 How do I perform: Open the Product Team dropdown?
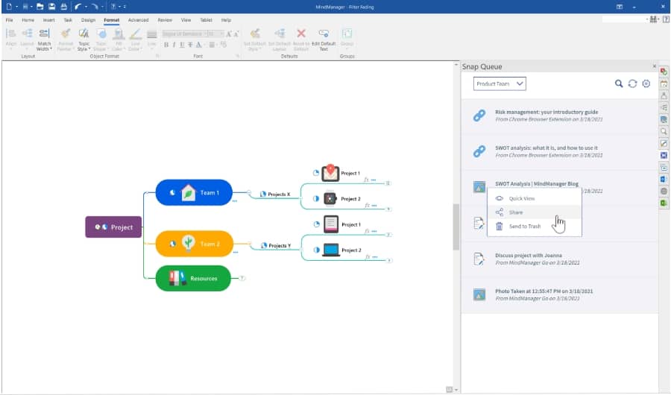coord(500,84)
